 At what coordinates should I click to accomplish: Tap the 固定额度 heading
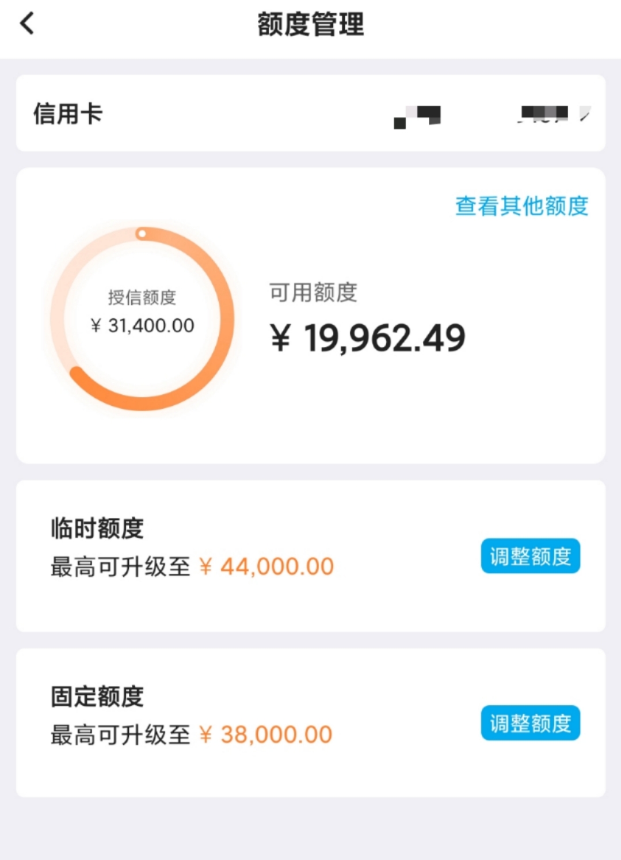97,696
